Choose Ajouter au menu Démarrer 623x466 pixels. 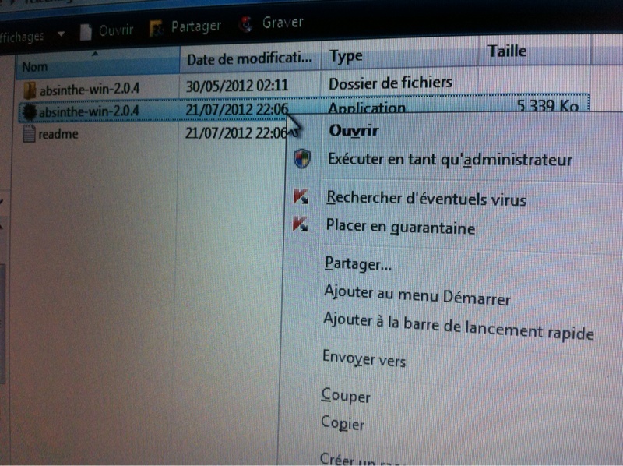point(416,298)
